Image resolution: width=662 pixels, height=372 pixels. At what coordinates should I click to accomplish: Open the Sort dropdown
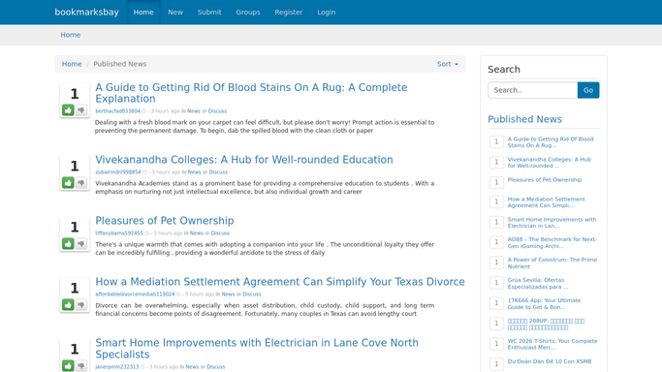click(x=448, y=64)
